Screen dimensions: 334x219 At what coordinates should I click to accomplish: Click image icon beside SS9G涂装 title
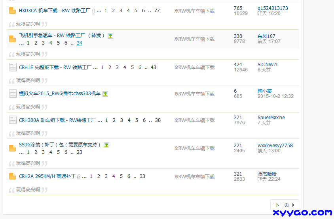click(x=106, y=145)
